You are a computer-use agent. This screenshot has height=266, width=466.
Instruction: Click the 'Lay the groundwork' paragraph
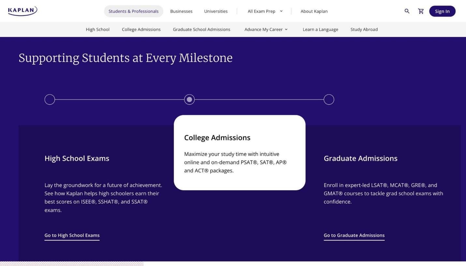point(103,197)
